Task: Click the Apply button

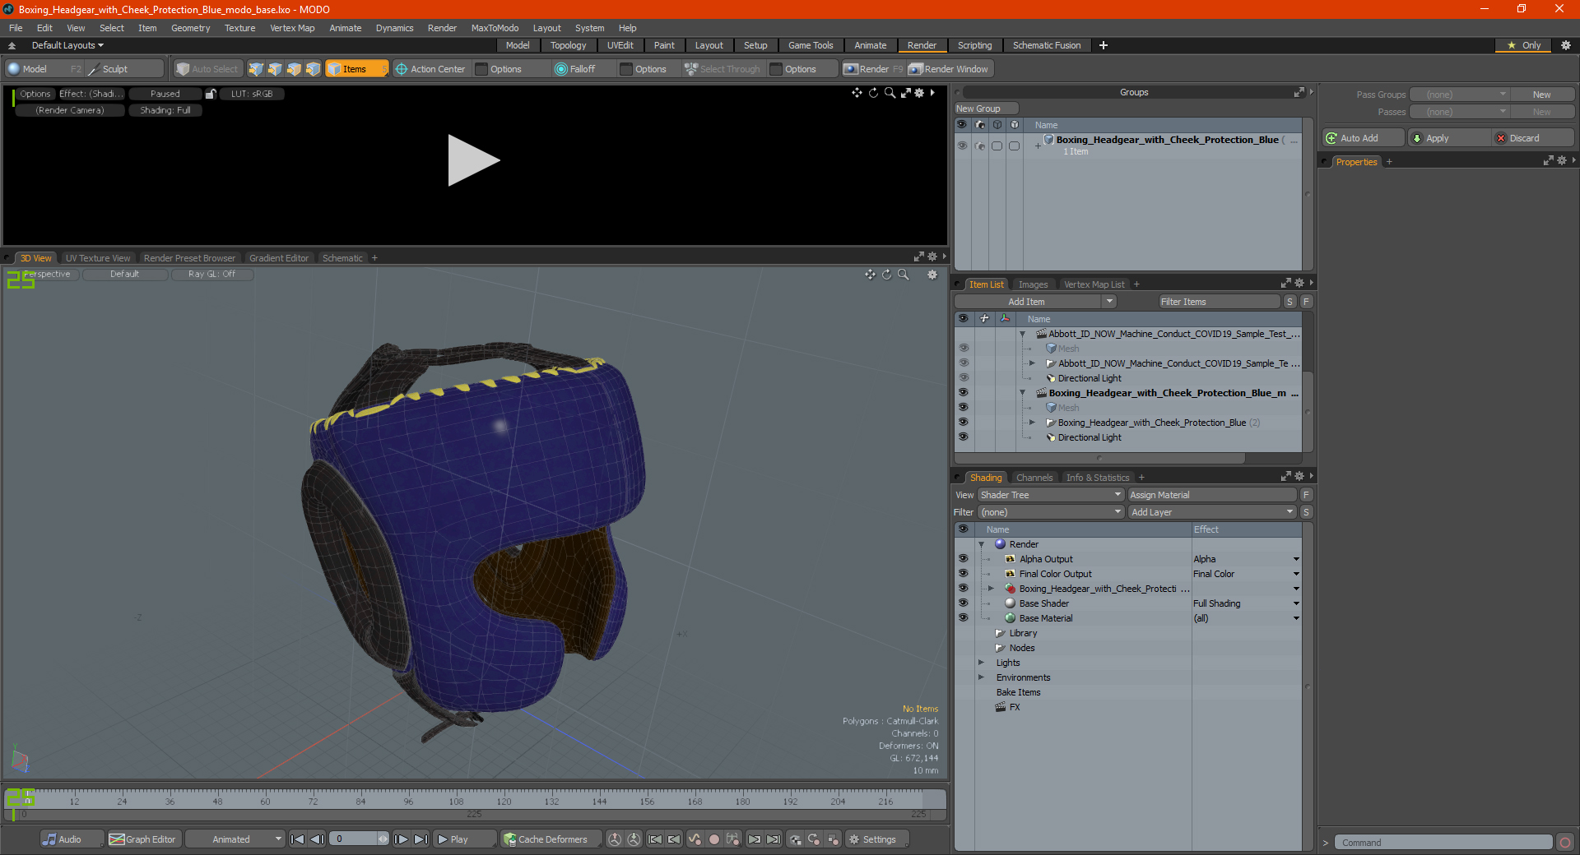Action: [1448, 138]
